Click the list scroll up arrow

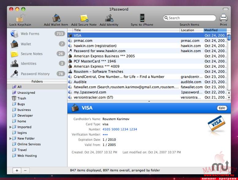(x=229, y=92)
